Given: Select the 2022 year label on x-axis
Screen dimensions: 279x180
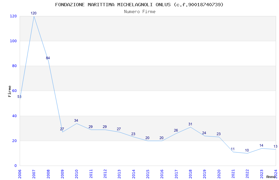Looking at the screenshot, I should tap(247, 174).
